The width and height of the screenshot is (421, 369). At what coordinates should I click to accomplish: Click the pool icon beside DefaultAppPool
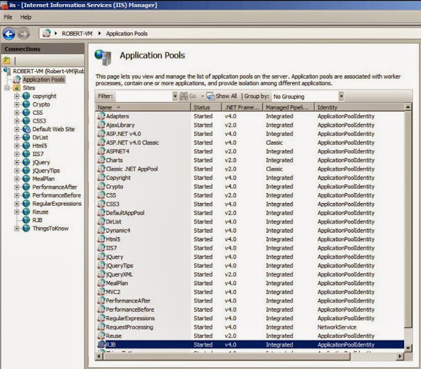pyautogui.click(x=101, y=213)
